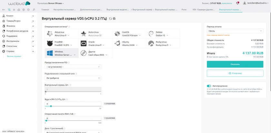The width and height of the screenshot is (271, 133).
Task: Open notifications chat icon with red dot
Action: tap(238, 3)
